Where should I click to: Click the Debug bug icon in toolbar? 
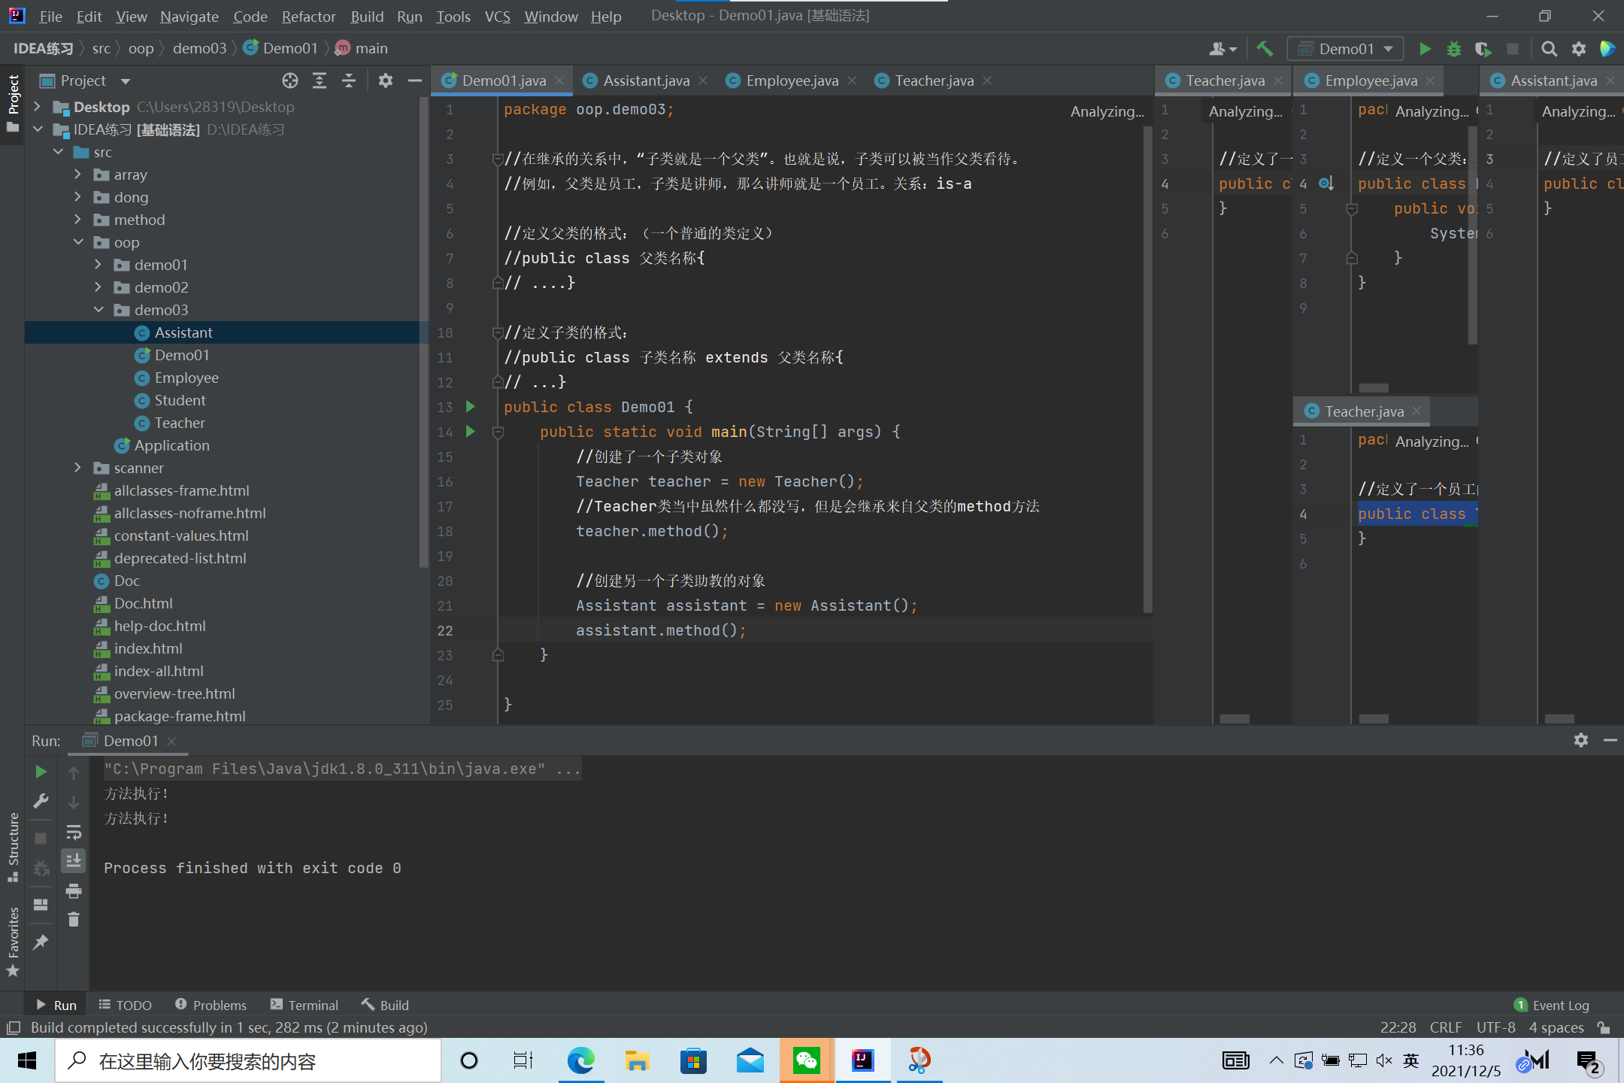click(1453, 49)
